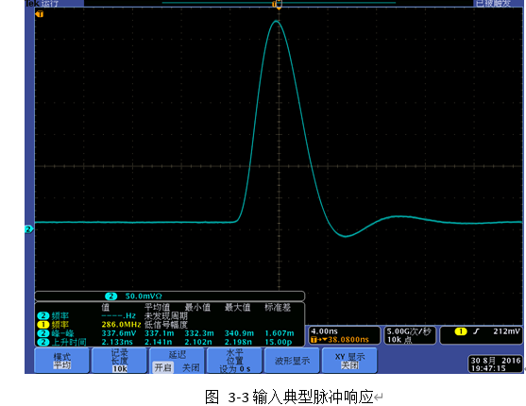Viewport: 526px width, 406px height.
Task: Turn delay on with 开启
Action: pos(163,367)
